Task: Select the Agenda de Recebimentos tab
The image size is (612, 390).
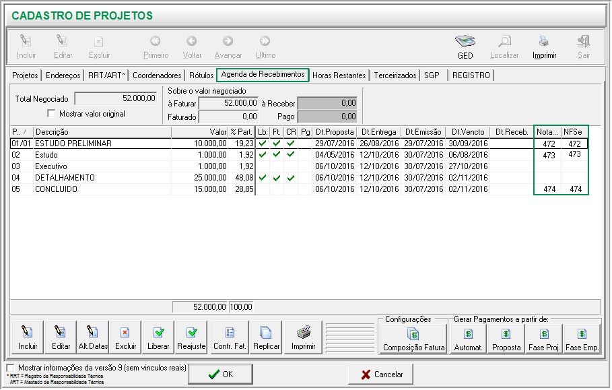Action: [x=263, y=74]
